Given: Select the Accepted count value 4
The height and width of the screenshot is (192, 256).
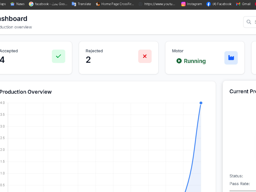Looking at the screenshot, I should pos(2,60).
